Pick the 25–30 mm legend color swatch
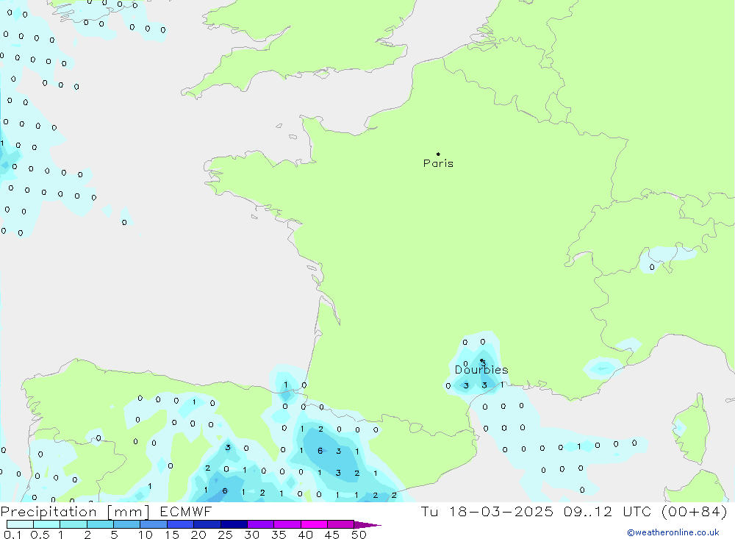 (x=234, y=524)
